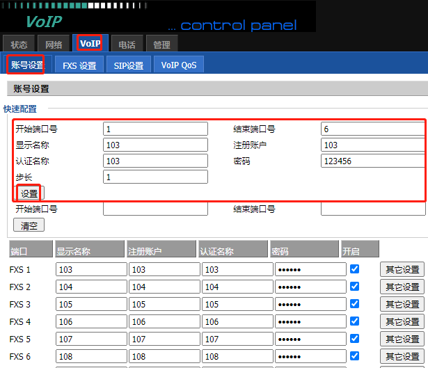This screenshot has width=428, height=368.
Task: Switch to the 网络 tab
Action: click(x=54, y=45)
